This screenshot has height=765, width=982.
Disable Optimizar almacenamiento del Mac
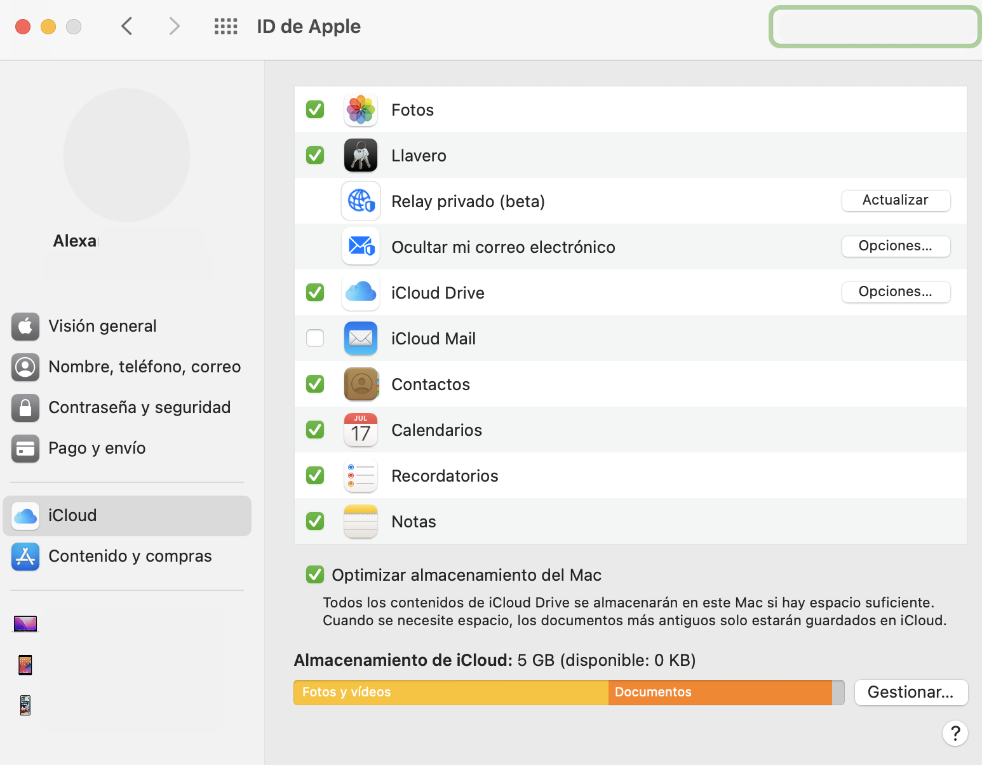coord(315,575)
